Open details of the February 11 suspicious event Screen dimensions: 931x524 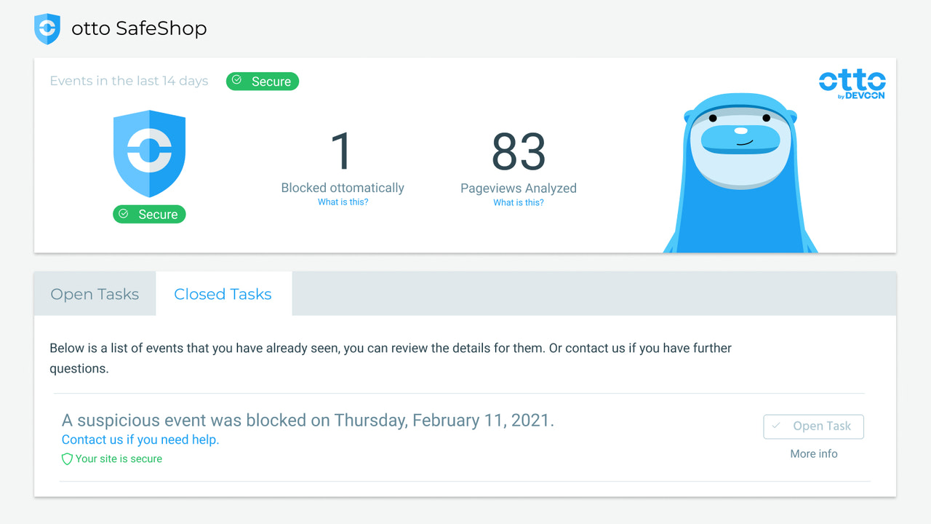point(308,420)
